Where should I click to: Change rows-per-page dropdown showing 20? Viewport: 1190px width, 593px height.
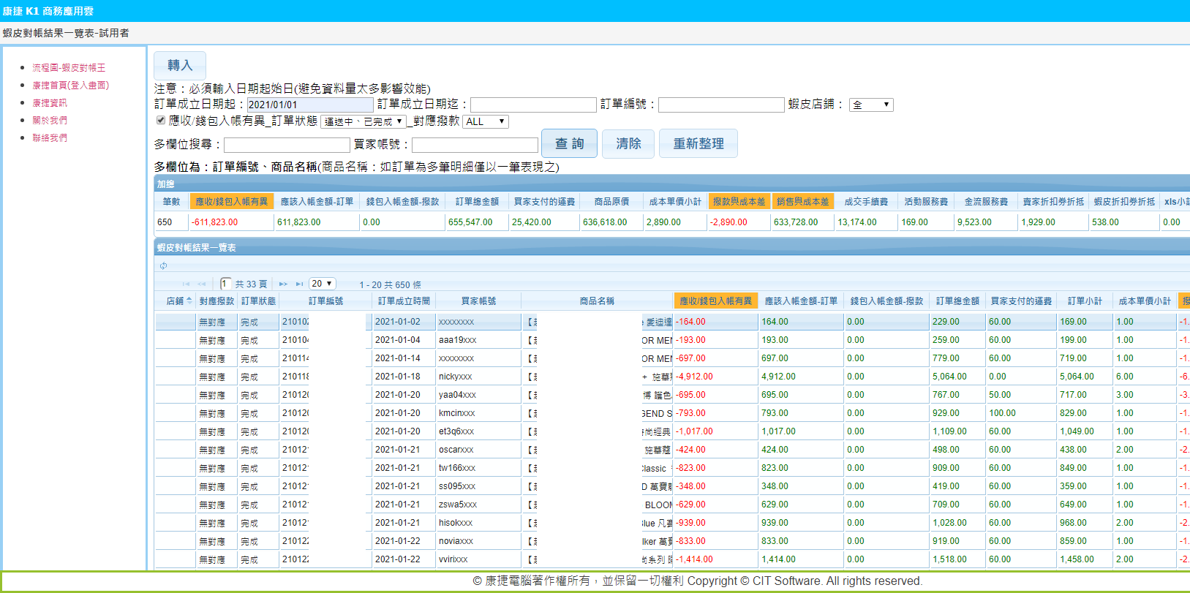click(x=322, y=284)
